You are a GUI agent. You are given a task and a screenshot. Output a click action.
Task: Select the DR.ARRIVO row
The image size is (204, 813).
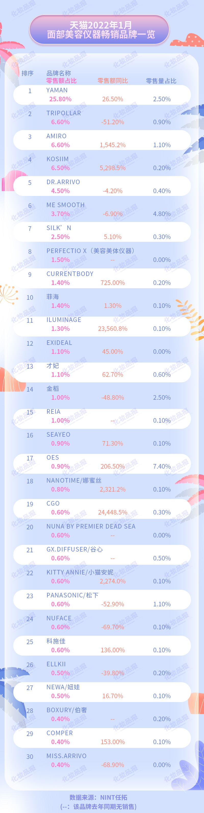(x=102, y=186)
